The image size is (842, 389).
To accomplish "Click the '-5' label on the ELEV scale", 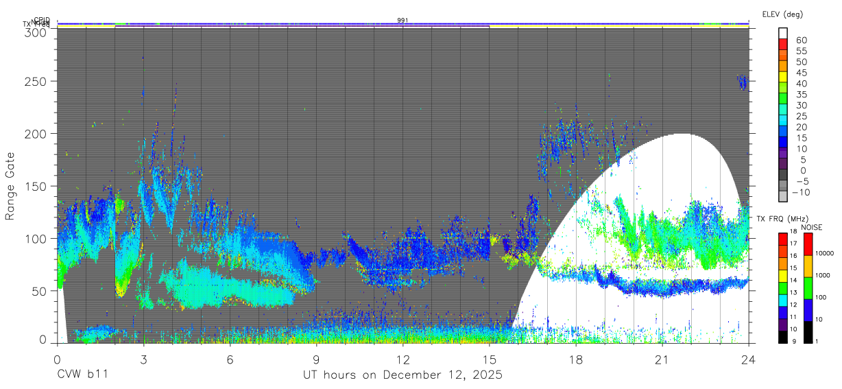I will (x=802, y=181).
